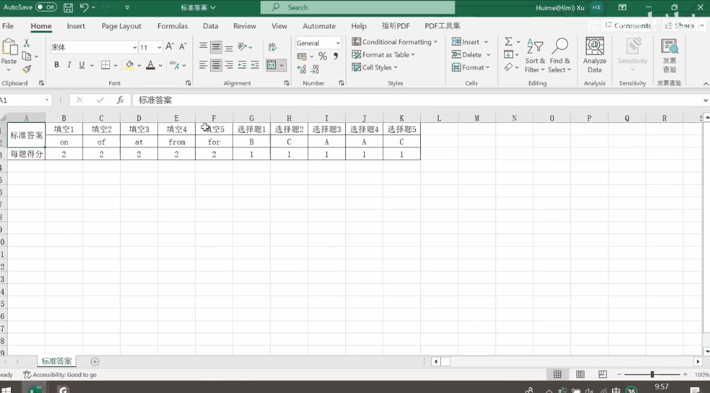Click the Search box in title bar
This screenshot has width=710, height=393.
click(358, 7)
